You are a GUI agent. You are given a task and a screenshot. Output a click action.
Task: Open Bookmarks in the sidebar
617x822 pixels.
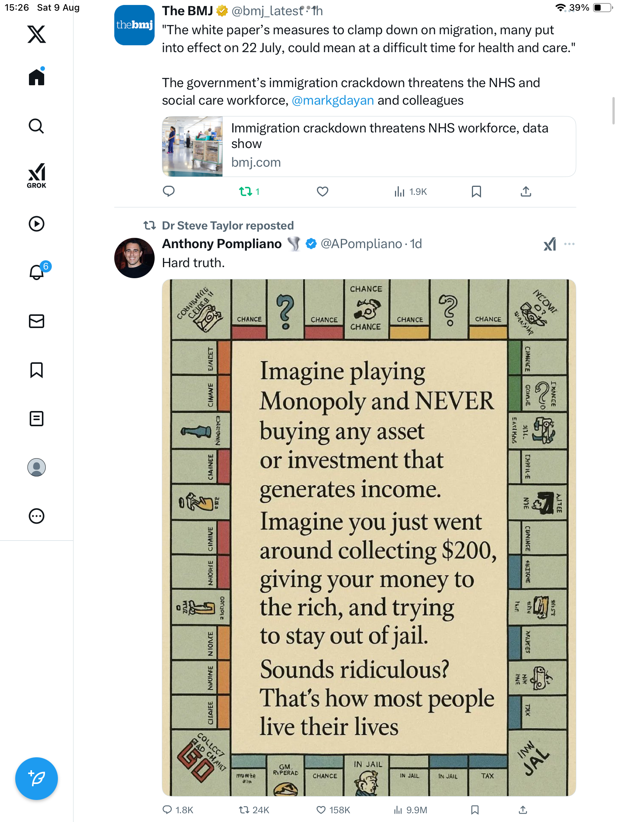(x=37, y=370)
